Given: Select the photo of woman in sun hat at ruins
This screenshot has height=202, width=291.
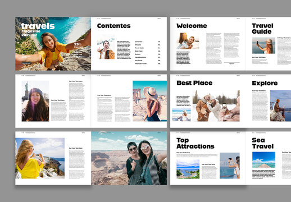Looking at the screenshot, I should click(149, 101).
